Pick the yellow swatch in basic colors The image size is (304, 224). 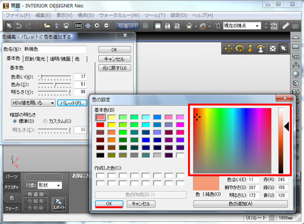[x=111, y=125]
